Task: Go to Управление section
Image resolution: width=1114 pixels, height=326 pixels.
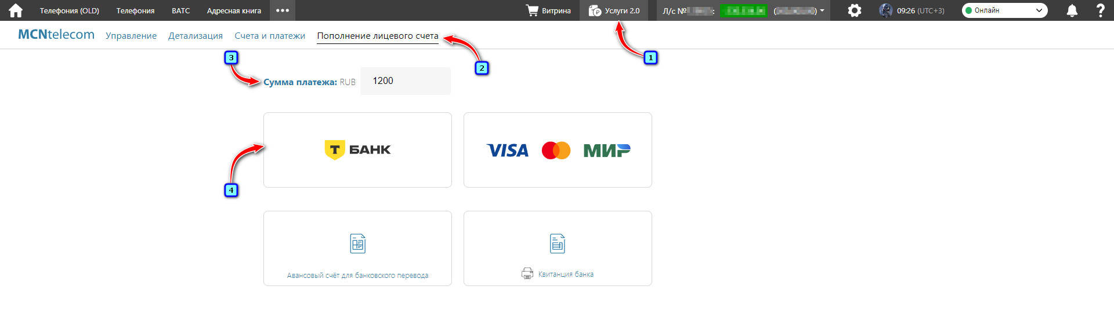Action: (131, 36)
